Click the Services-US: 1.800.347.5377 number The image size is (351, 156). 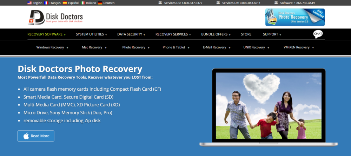click(183, 3)
